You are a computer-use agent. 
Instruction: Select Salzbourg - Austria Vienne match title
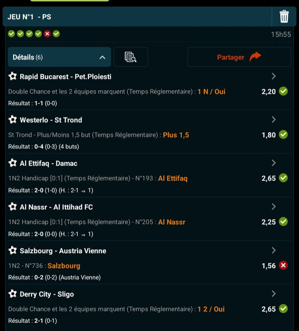coord(63,251)
